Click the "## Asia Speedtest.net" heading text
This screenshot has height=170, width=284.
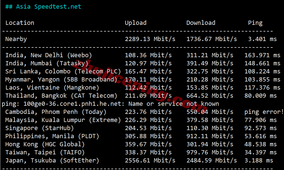[43, 7]
